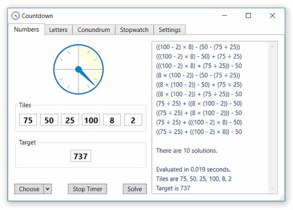Click the results scrollbar down arrow

(x=272, y=189)
